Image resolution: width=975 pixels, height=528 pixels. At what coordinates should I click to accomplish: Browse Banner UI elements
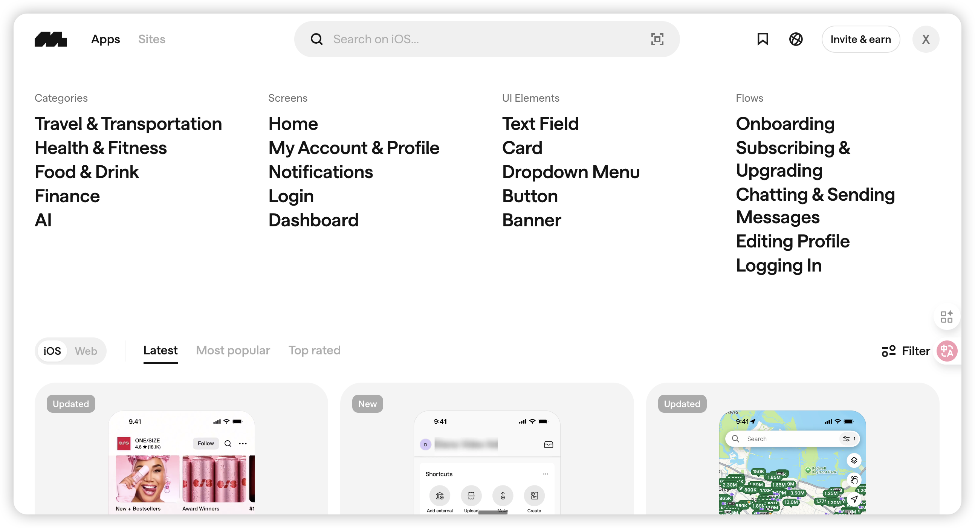[532, 220]
